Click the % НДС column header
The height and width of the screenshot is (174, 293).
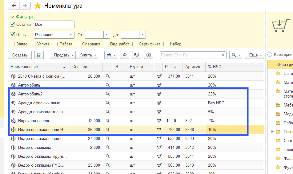click(235, 67)
